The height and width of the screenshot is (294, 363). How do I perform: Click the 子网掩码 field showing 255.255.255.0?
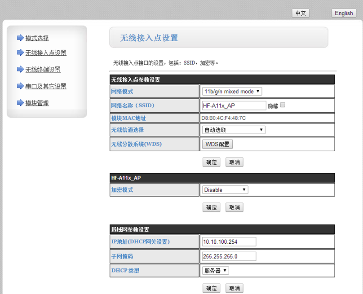point(229,256)
